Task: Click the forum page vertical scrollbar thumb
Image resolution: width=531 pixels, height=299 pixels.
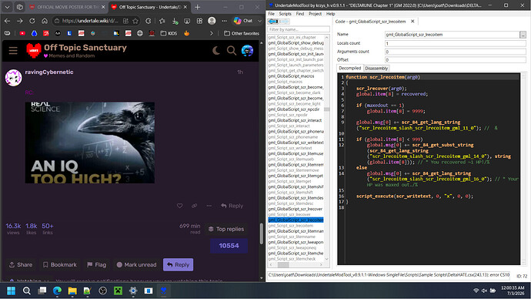Action: [x=261, y=233]
